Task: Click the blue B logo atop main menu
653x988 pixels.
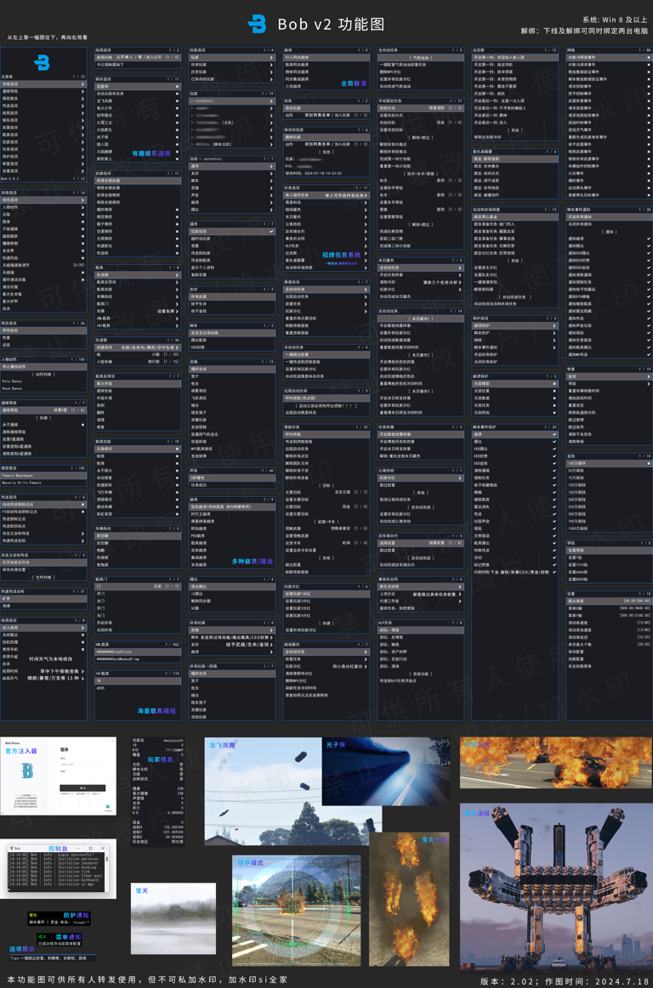Action: click(x=42, y=62)
